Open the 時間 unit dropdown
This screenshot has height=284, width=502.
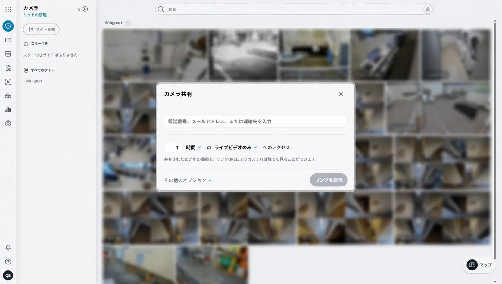193,148
